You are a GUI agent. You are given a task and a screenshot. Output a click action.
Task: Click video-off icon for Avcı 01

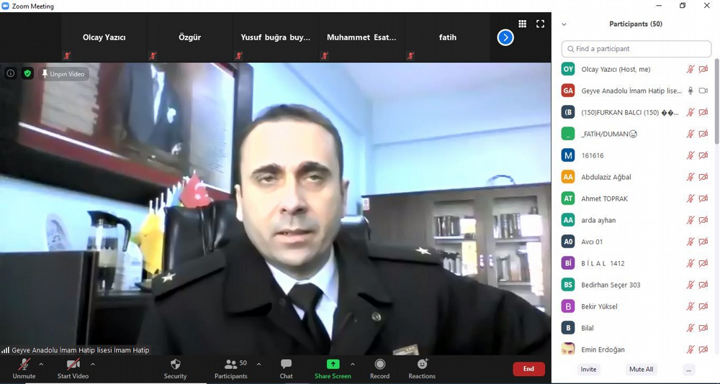click(x=703, y=242)
